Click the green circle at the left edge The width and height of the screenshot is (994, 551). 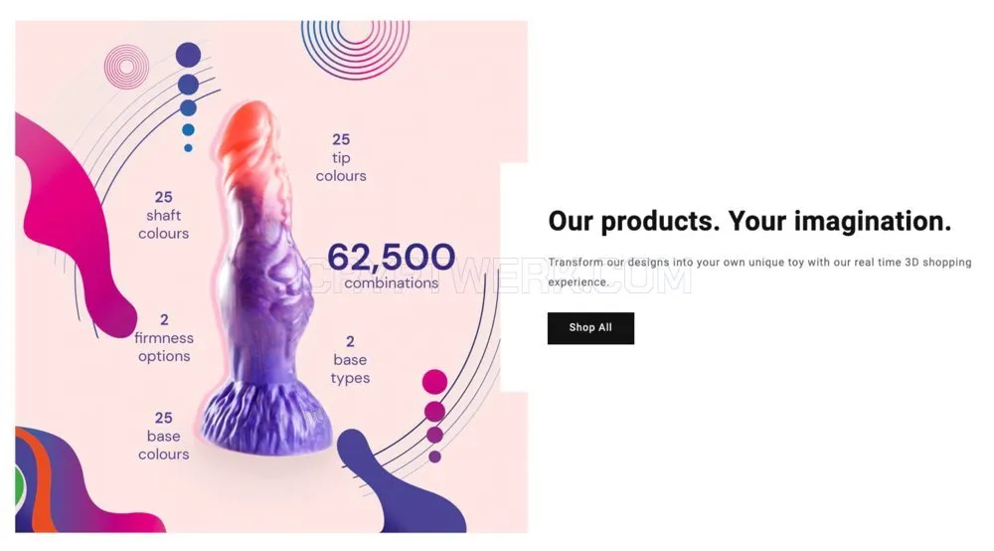tap(20, 488)
